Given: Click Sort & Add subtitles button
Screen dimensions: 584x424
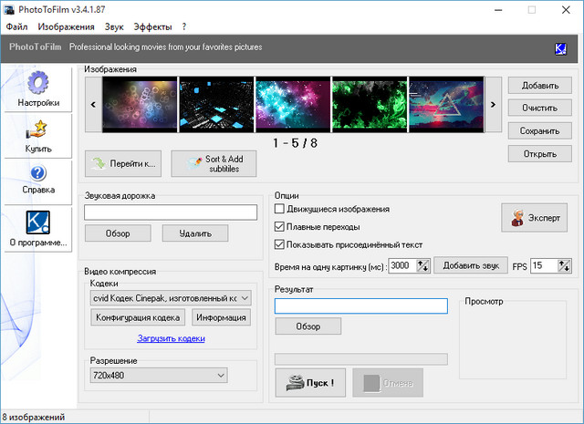Looking at the screenshot, I should [x=214, y=164].
